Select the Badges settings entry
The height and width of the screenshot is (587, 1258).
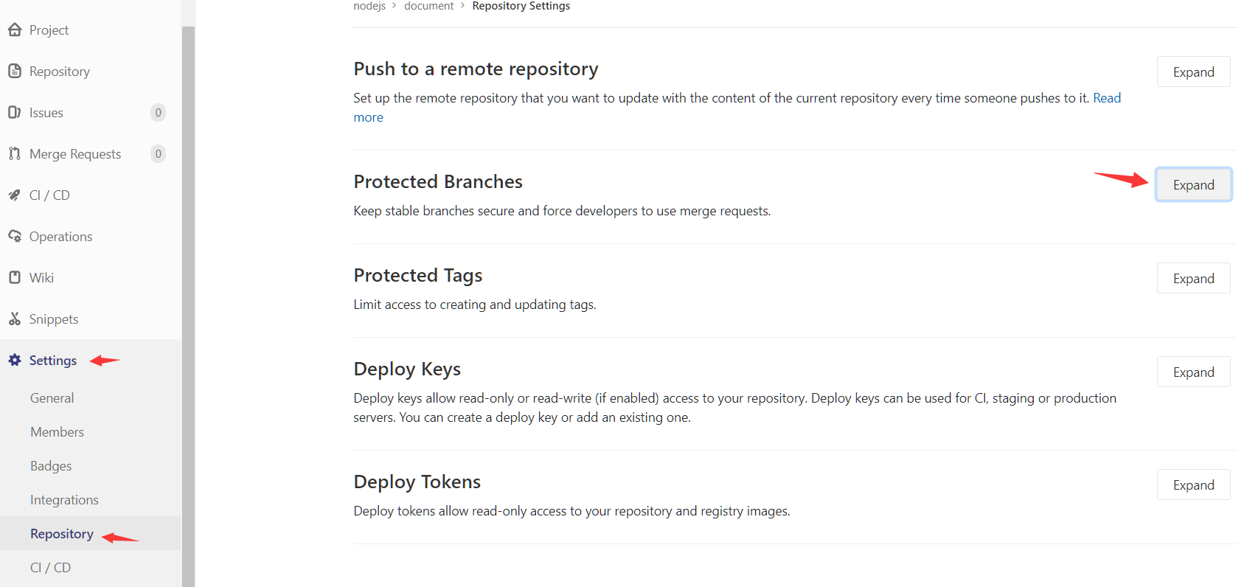pyautogui.click(x=51, y=465)
